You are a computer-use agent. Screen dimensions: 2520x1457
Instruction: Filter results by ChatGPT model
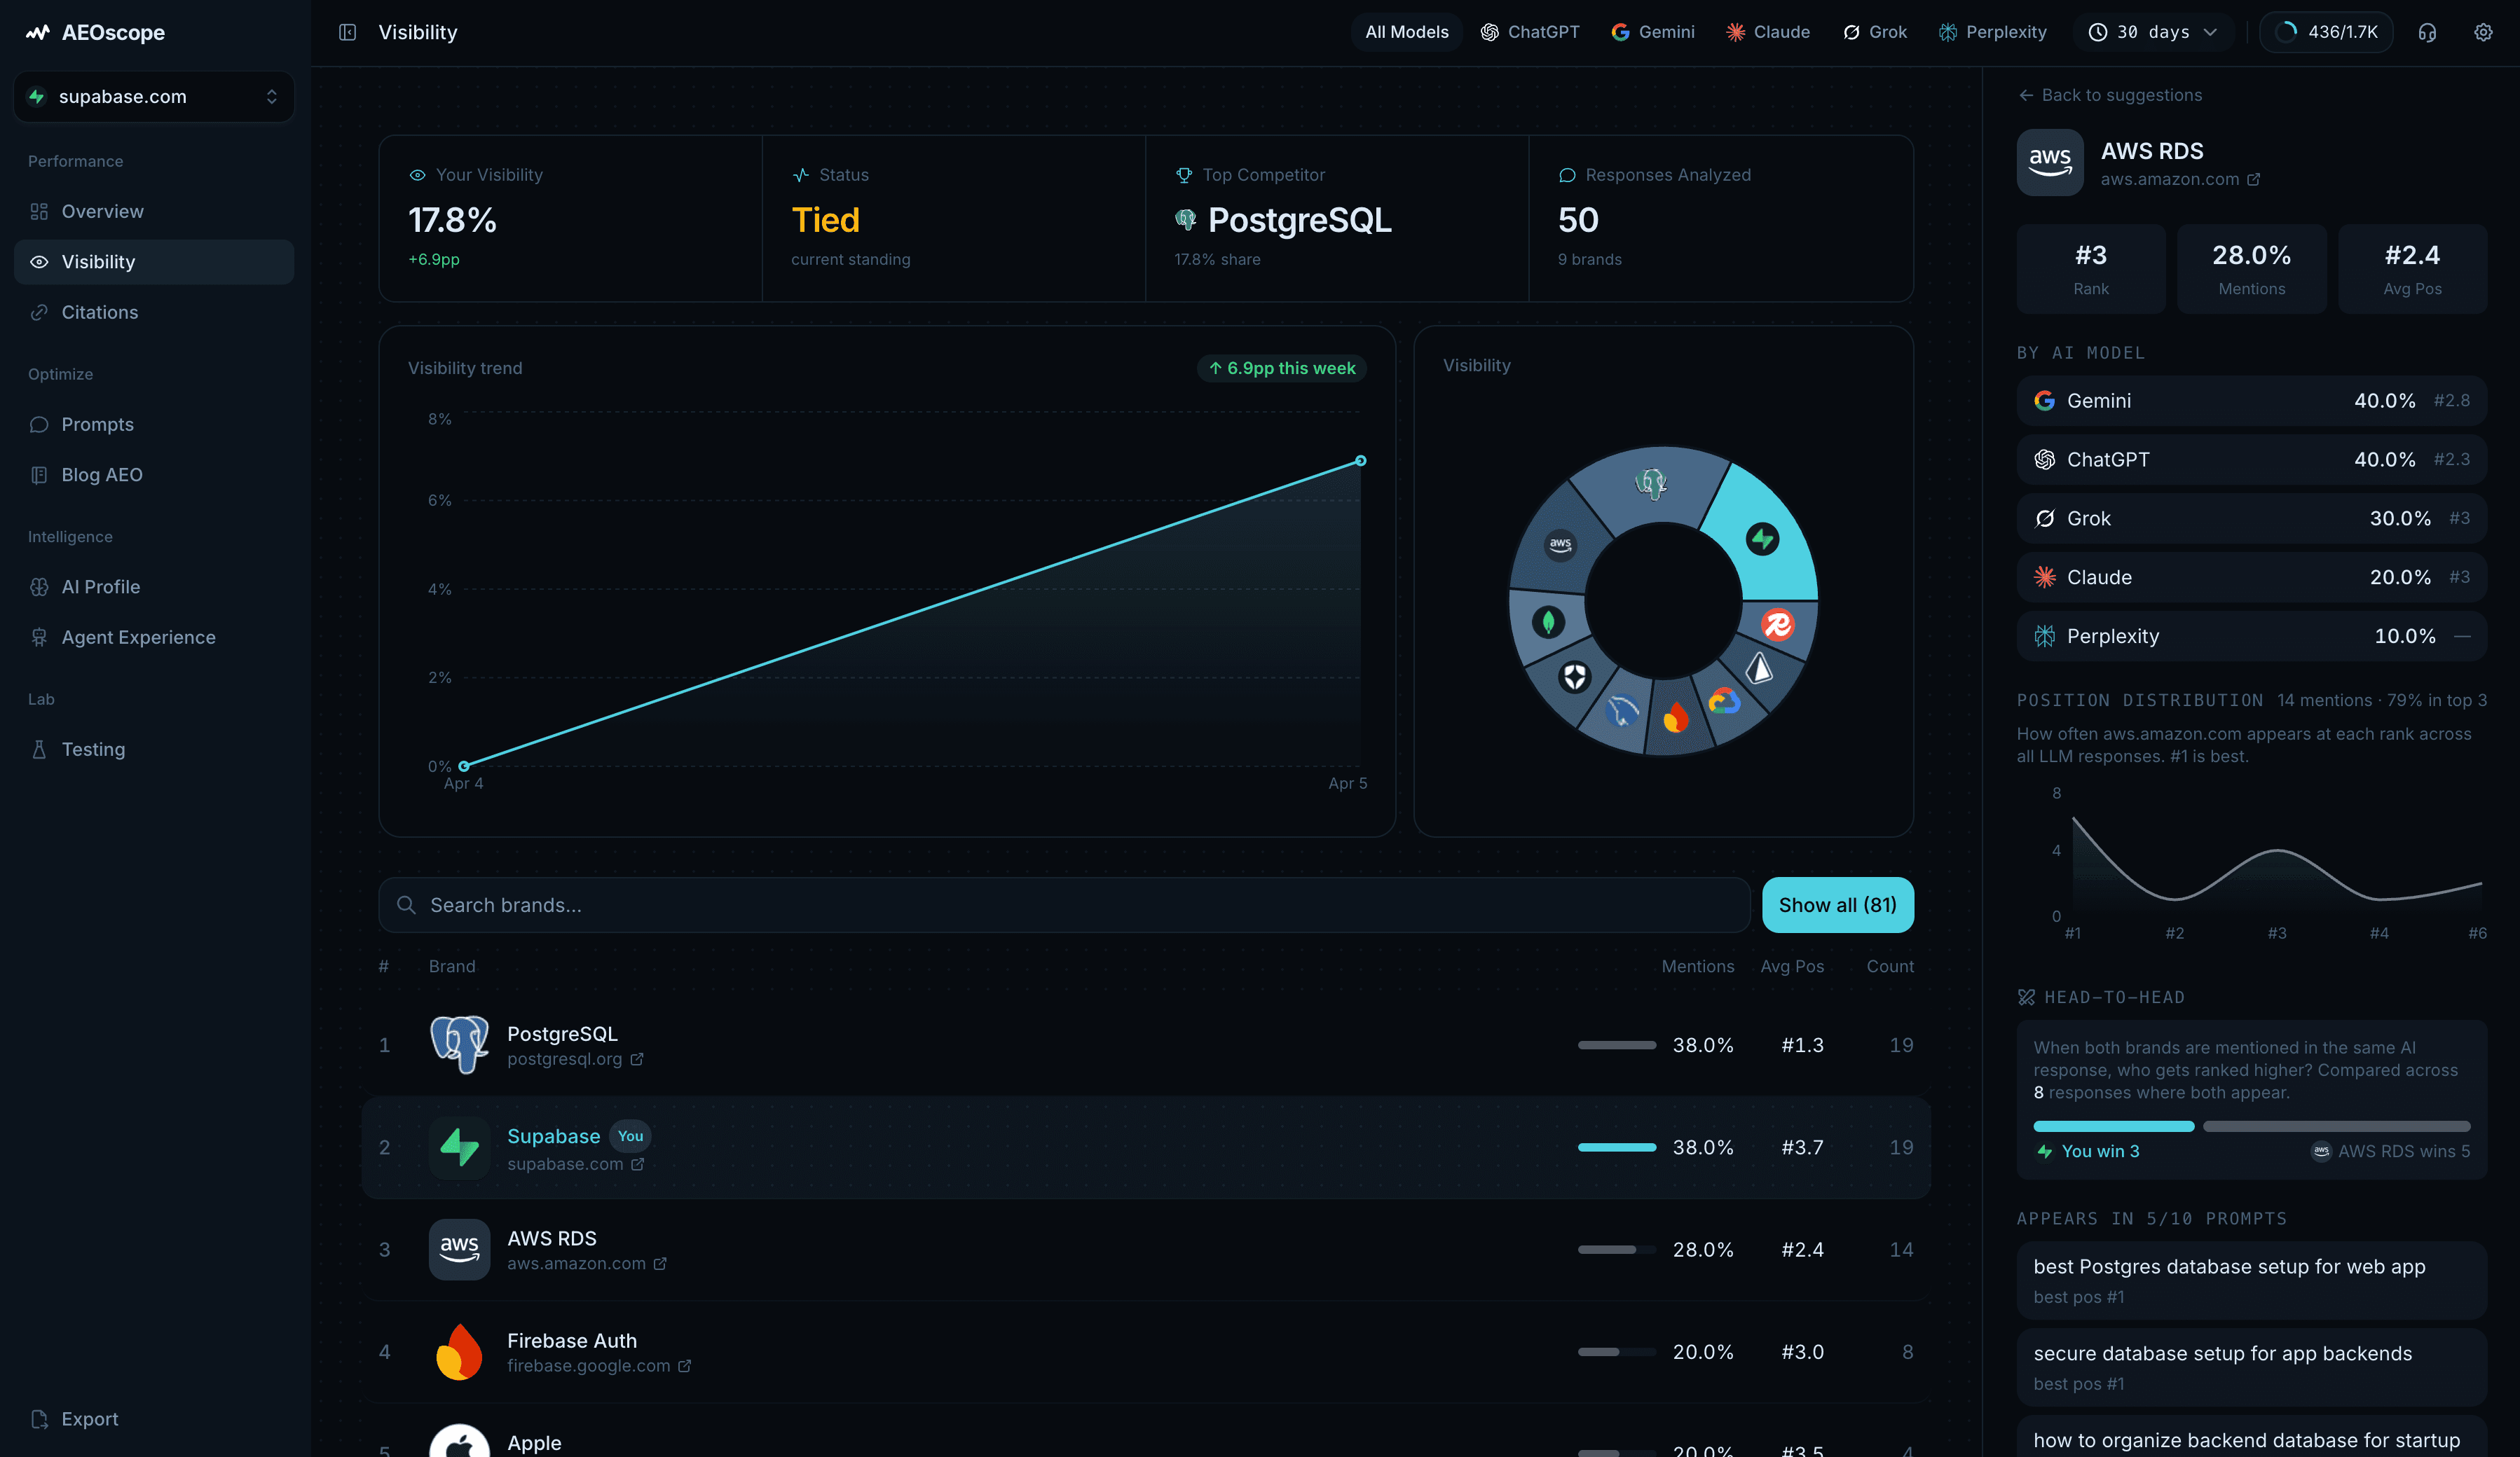[x=1531, y=31]
